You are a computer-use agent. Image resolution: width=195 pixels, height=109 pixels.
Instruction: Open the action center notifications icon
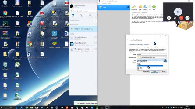(x=193, y=107)
